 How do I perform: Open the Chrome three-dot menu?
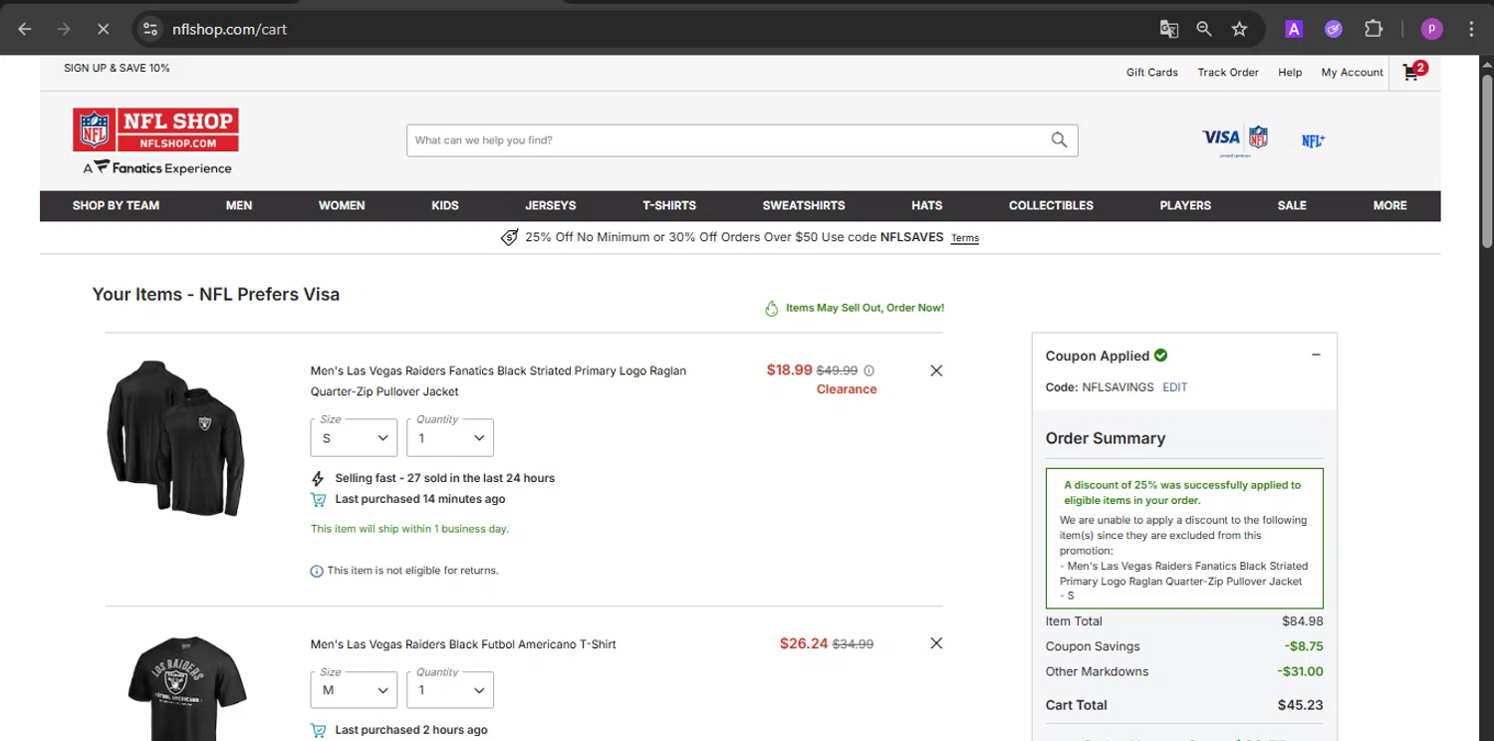tap(1471, 29)
